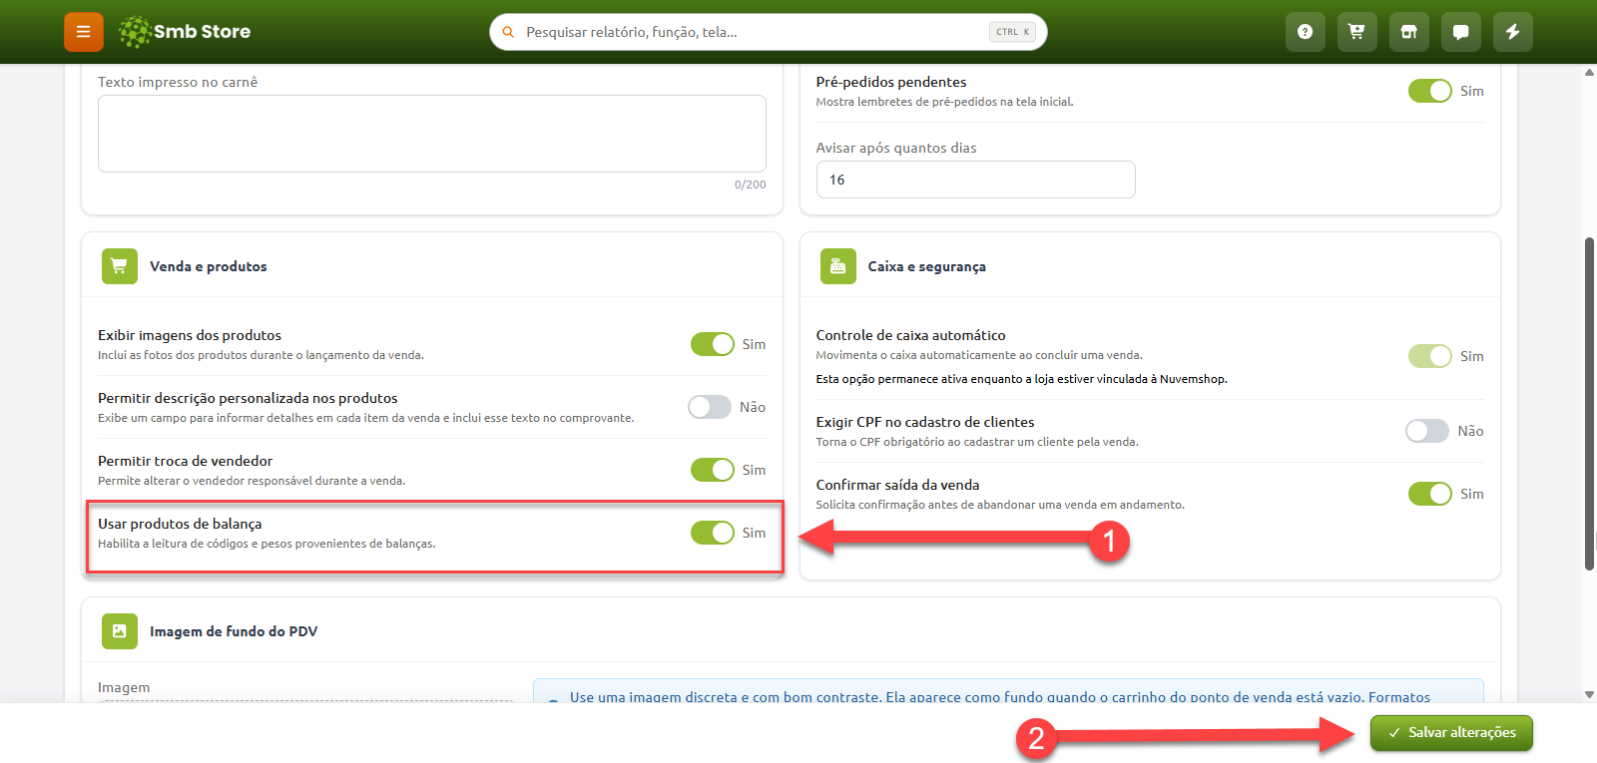Click the Venda e produtos heading

coord(209,266)
